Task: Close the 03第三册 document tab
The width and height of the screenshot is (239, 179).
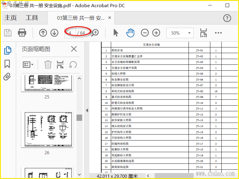Action: point(109,18)
